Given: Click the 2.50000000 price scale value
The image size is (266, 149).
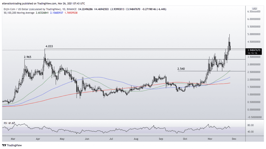Looking at the screenshot, I should tap(254, 72).
